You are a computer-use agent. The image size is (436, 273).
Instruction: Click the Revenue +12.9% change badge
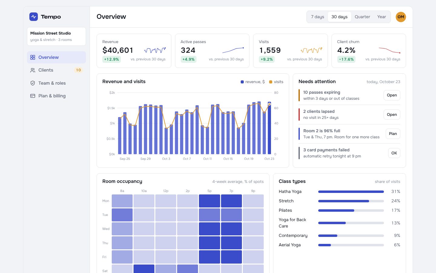pyautogui.click(x=111, y=59)
